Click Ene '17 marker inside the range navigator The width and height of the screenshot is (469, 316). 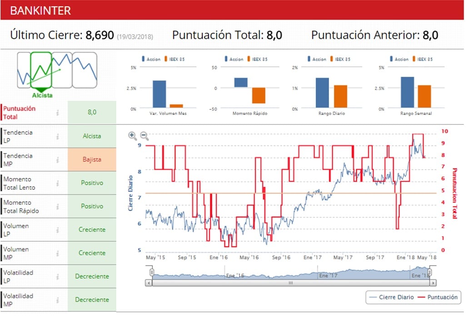[328, 275]
